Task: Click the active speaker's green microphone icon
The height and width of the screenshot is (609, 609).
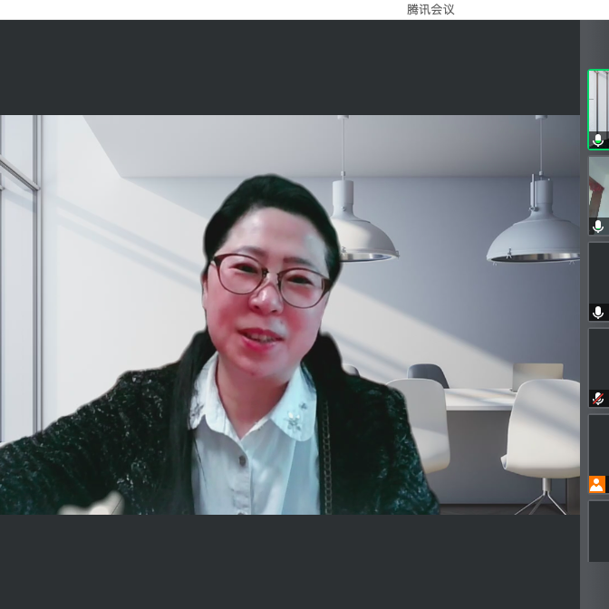Action: pos(598,140)
